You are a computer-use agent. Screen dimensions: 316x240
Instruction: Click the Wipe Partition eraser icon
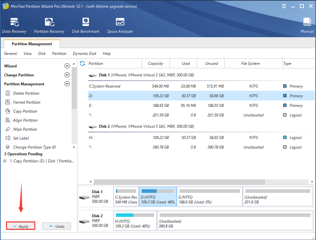[8, 129]
